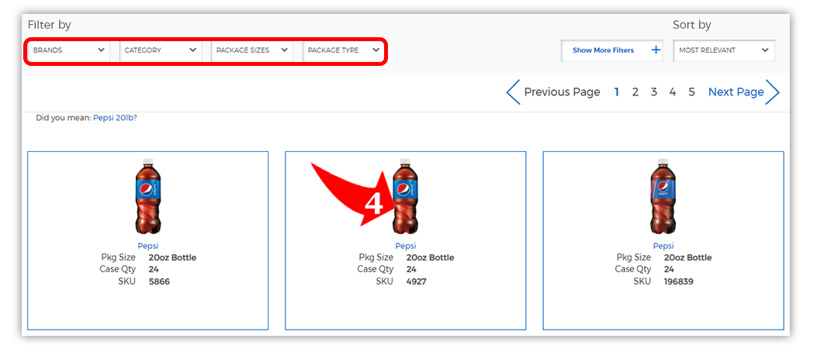Viewport: 838px width, 349px height.
Task: Go to Previous Page
Action: [553, 92]
